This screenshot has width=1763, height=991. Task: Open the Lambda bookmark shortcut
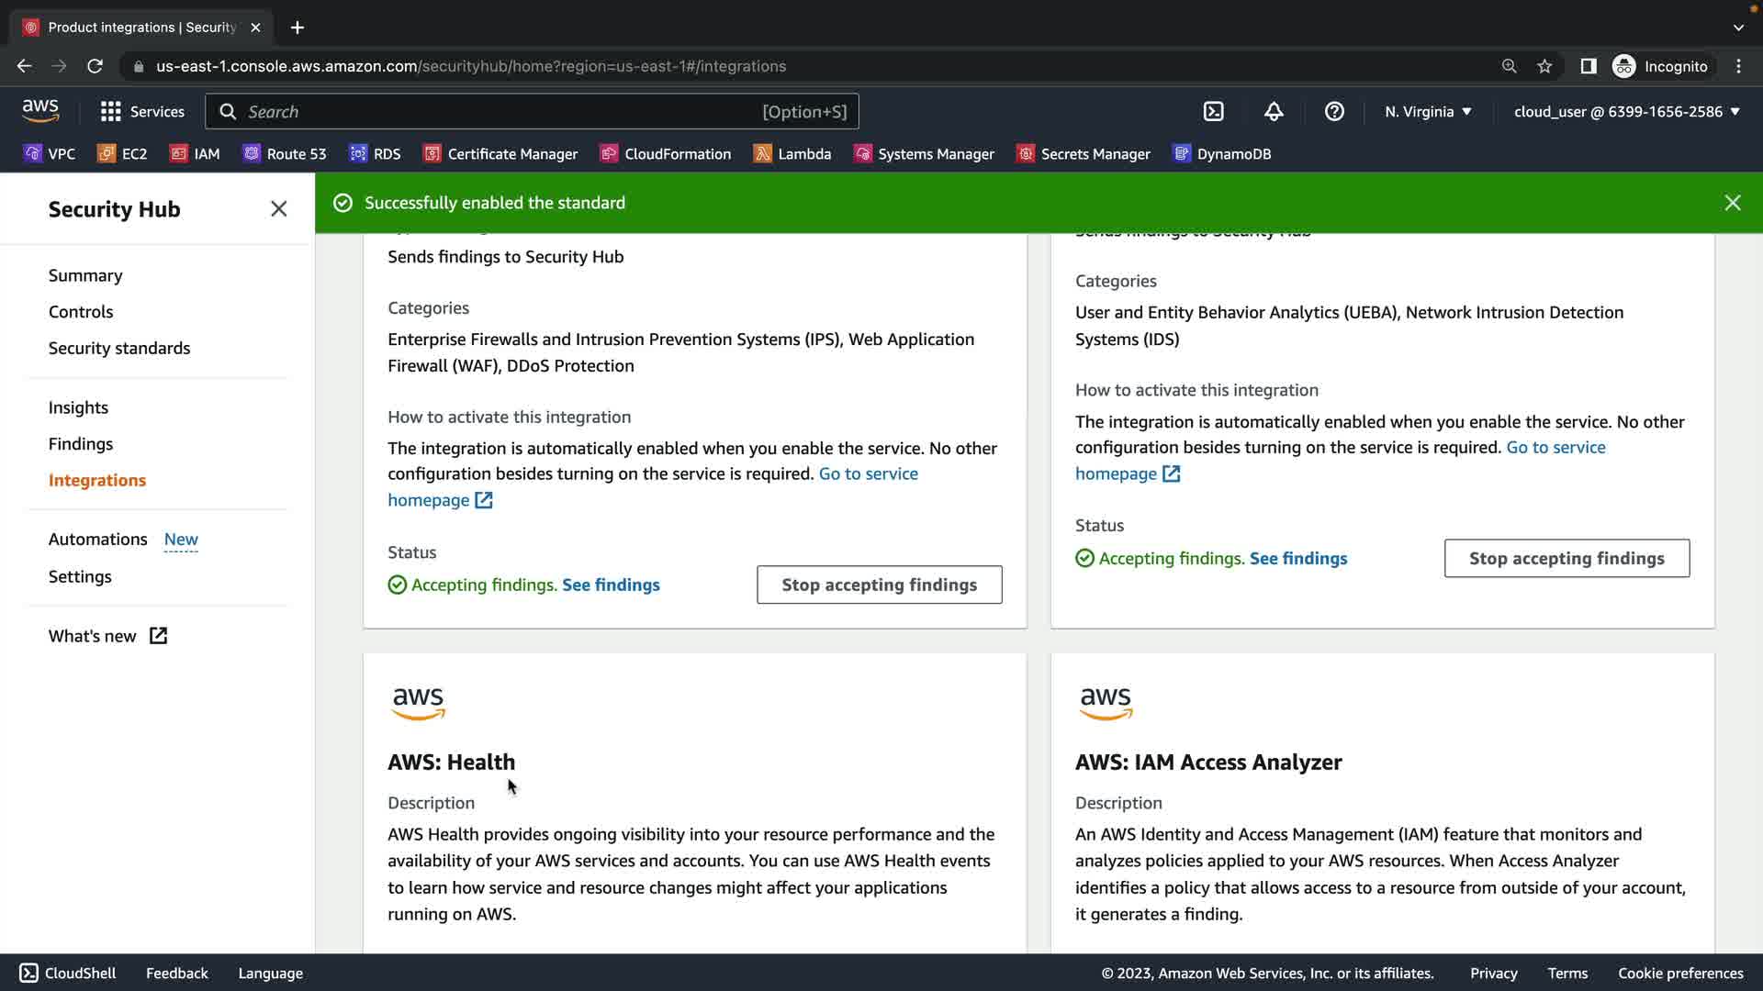792,154
